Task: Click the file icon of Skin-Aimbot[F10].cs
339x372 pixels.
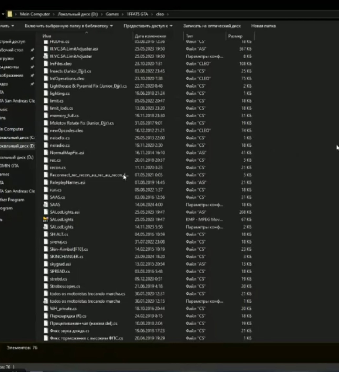Action: click(x=46, y=249)
